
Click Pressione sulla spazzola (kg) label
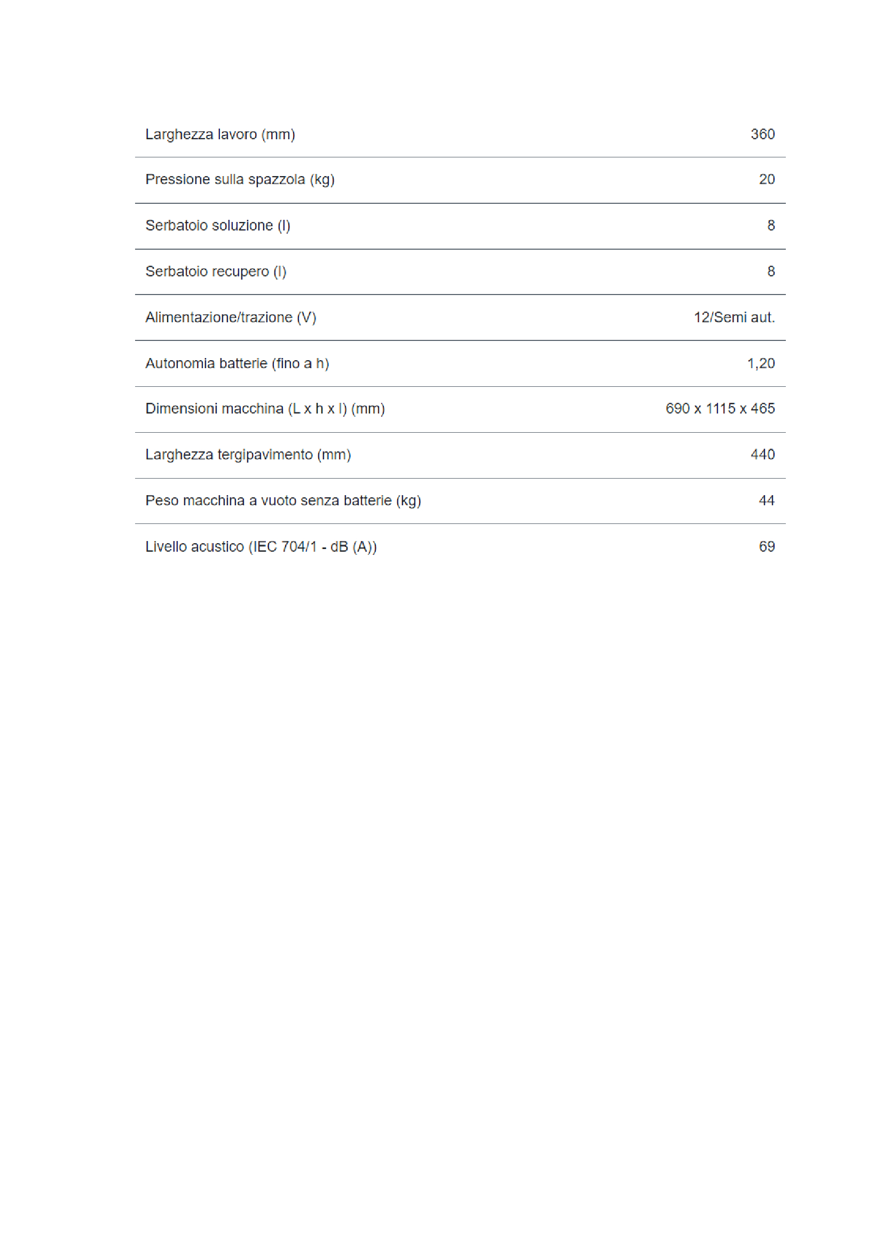coord(240,180)
